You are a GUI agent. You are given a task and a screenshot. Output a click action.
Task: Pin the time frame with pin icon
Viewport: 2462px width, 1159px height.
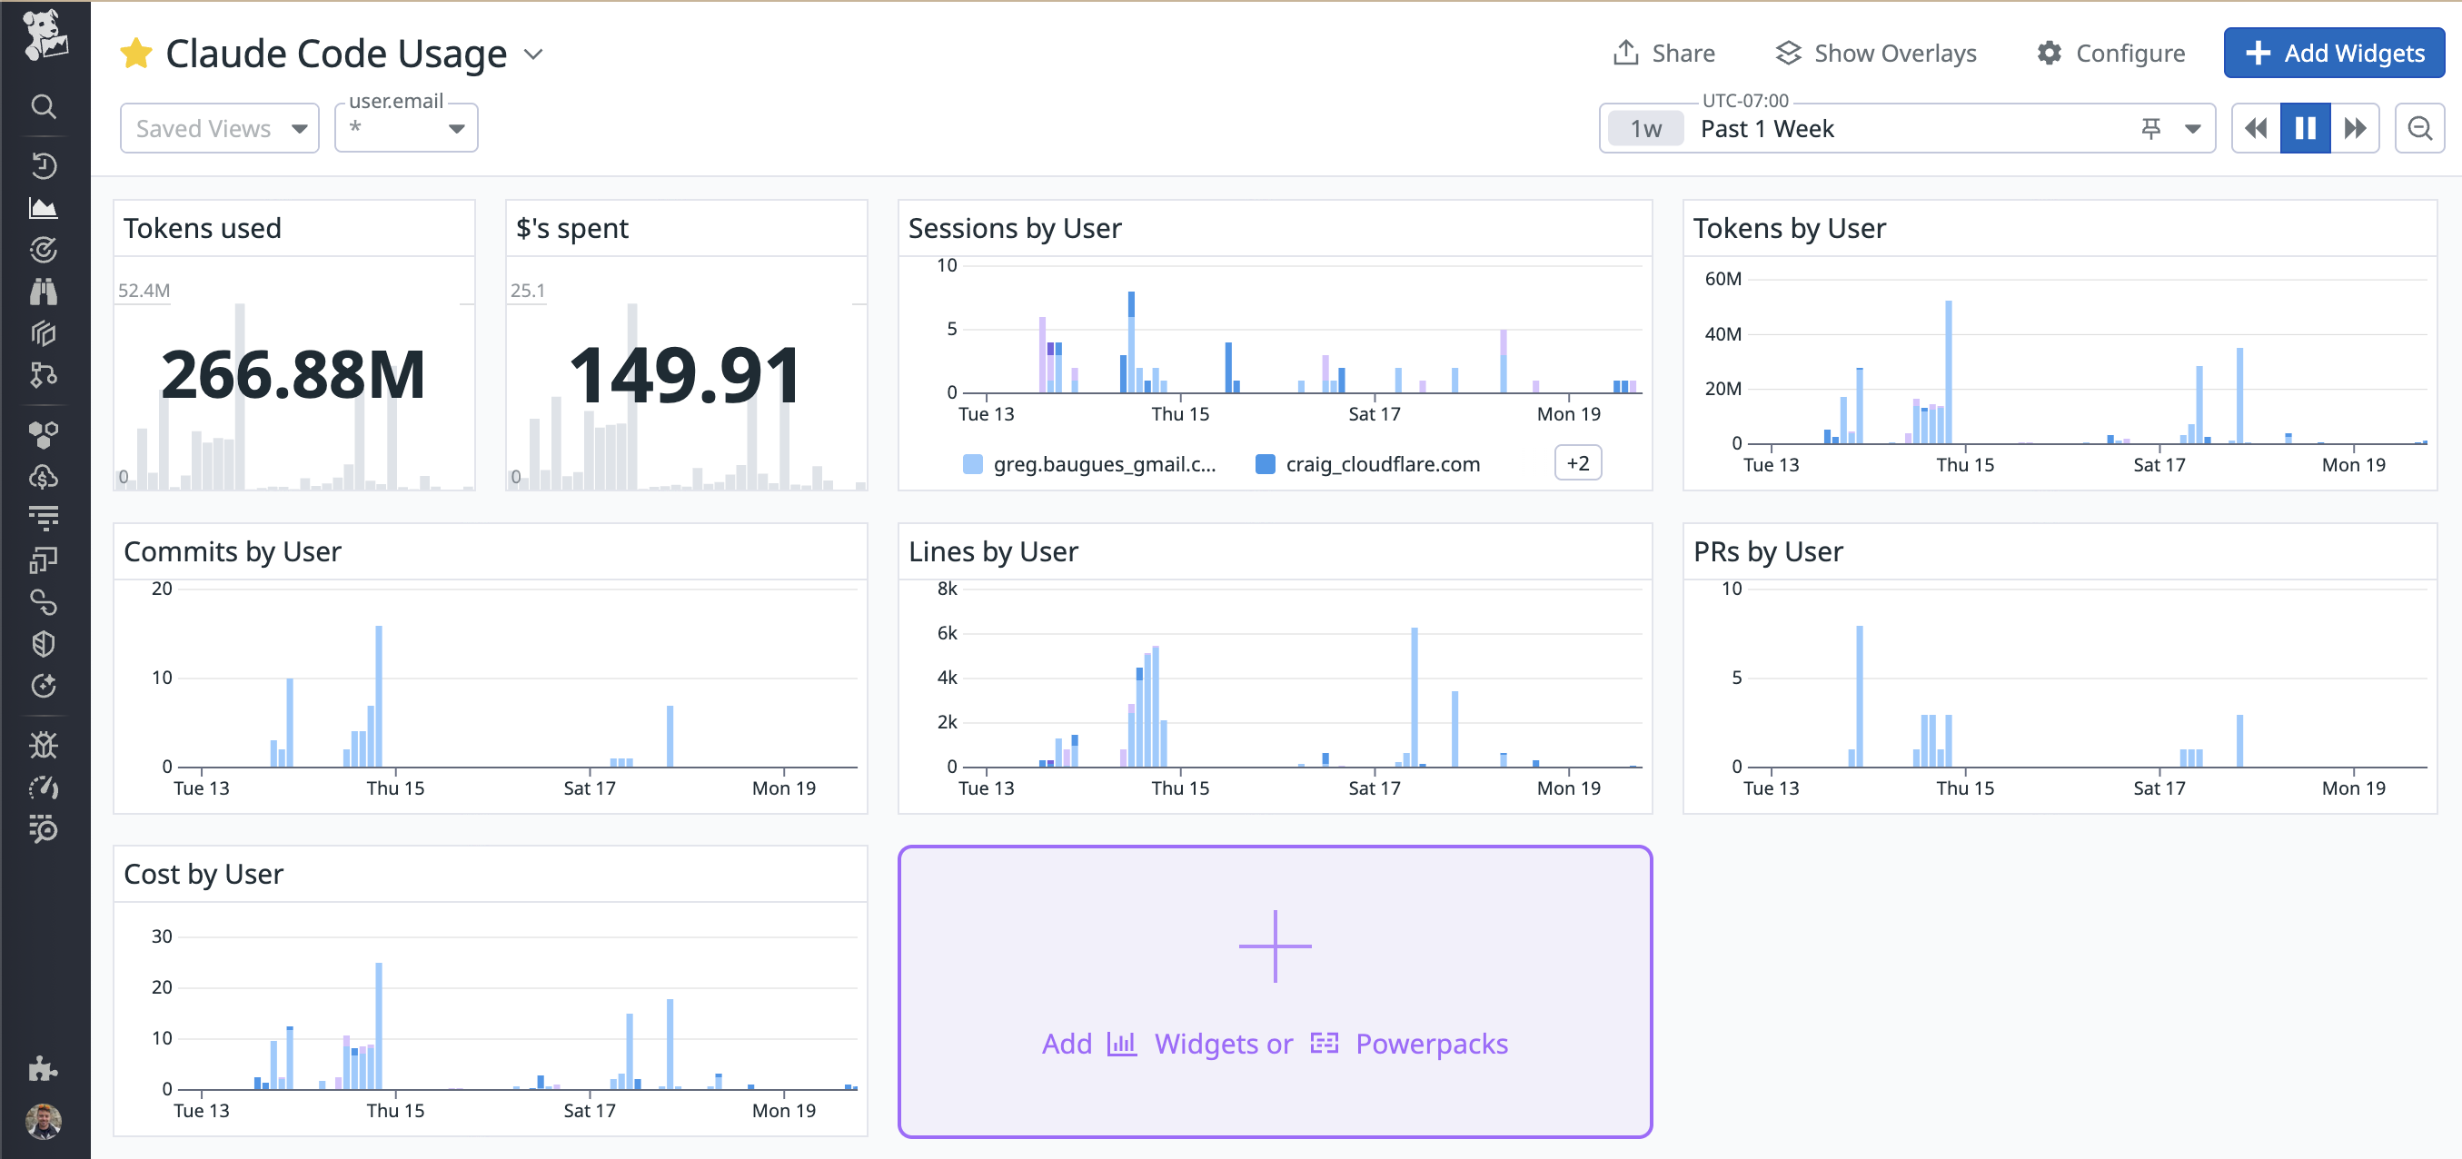click(2150, 128)
